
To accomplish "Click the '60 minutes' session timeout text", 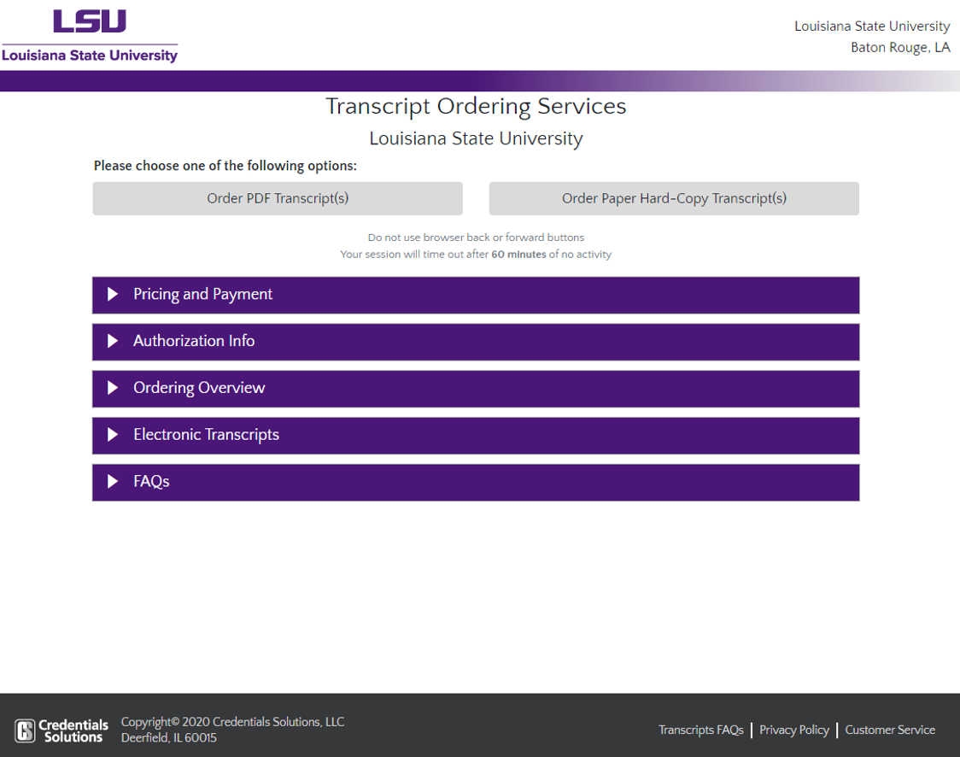I will click(518, 254).
